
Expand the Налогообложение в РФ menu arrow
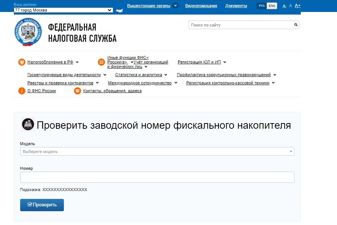77,62
